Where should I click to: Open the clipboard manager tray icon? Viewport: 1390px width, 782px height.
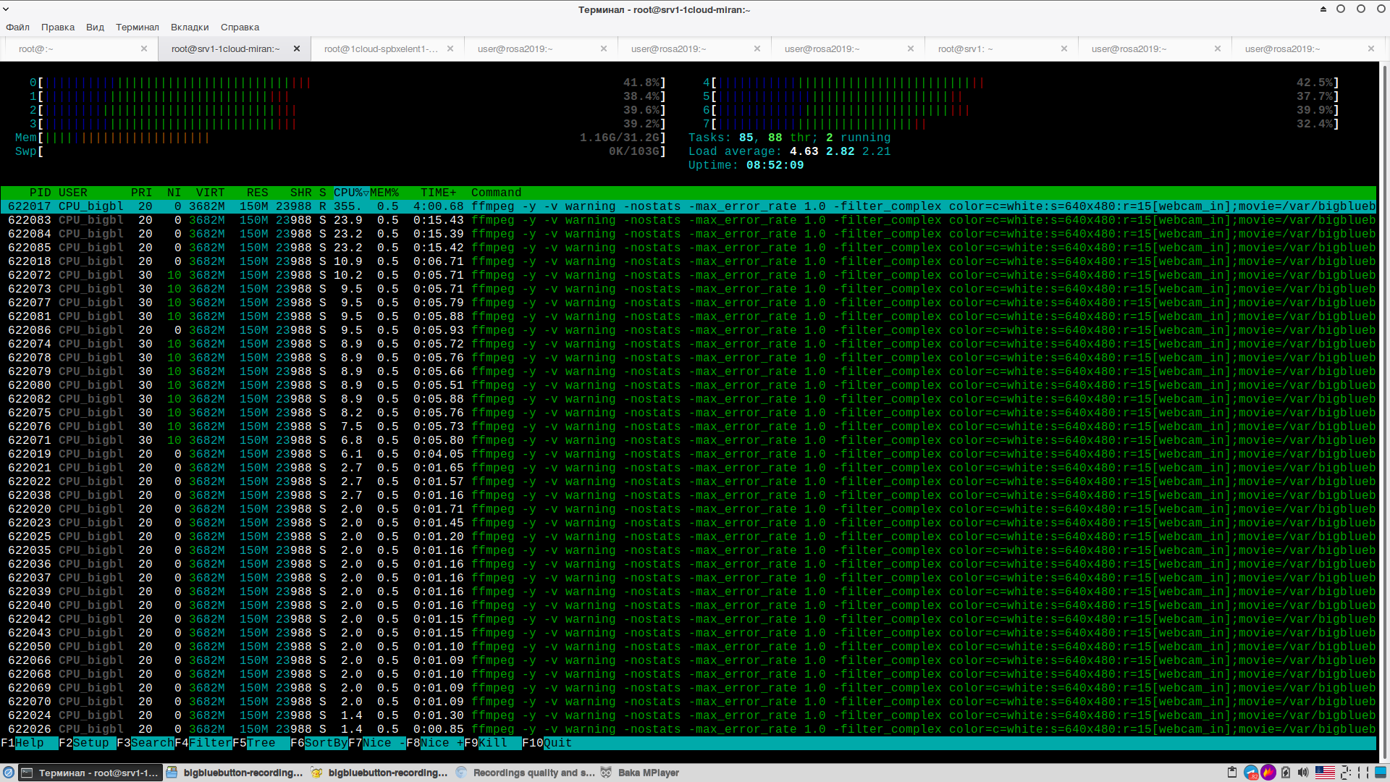1232,773
